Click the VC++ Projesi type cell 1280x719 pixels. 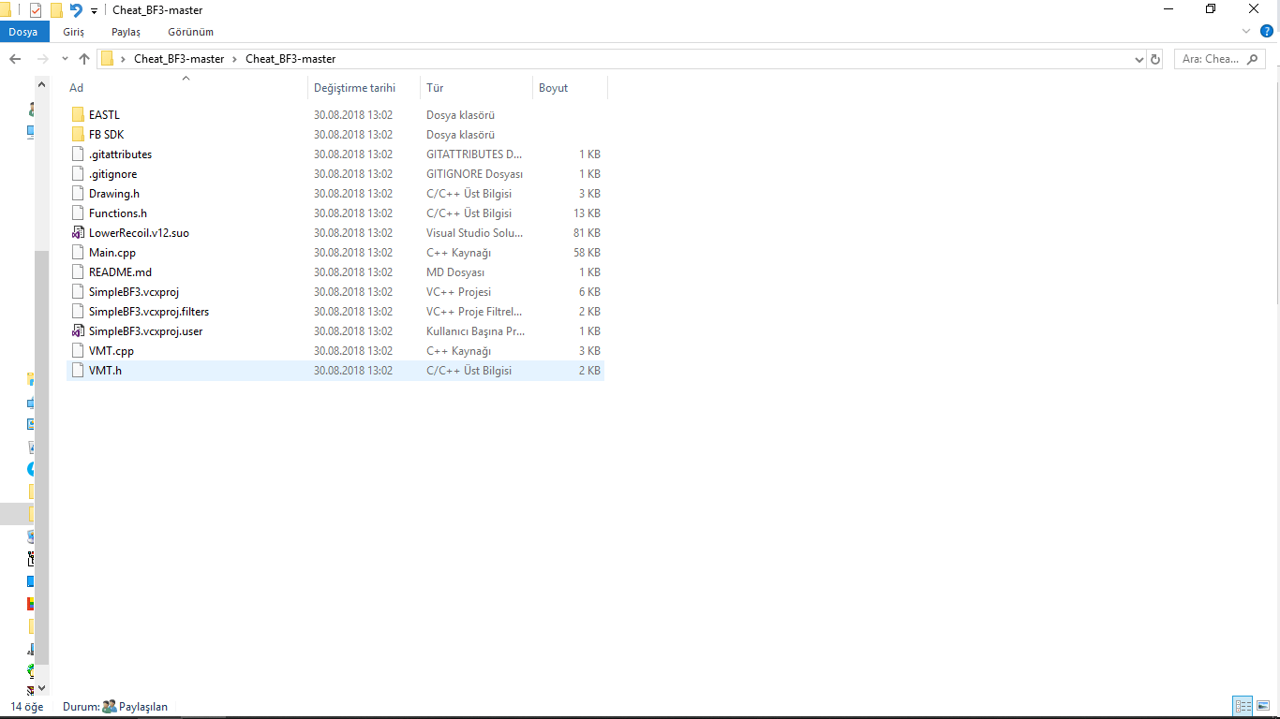(x=458, y=292)
